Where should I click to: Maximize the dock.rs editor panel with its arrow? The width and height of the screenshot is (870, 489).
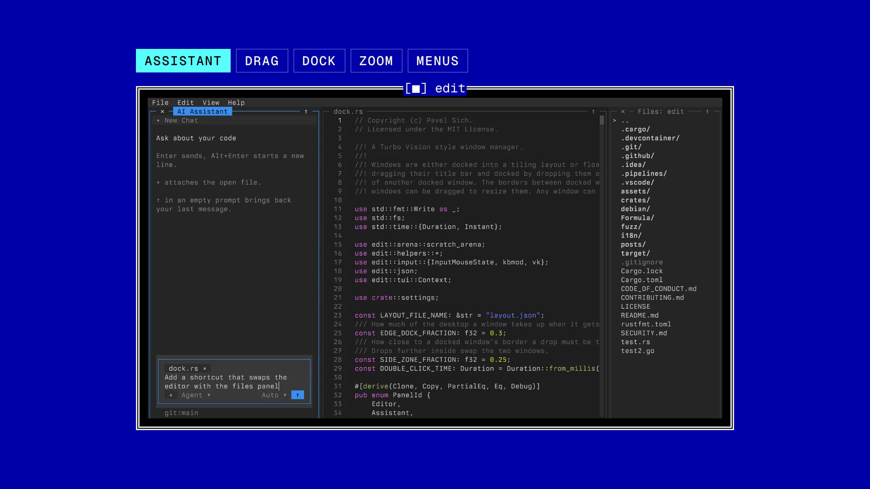click(593, 111)
